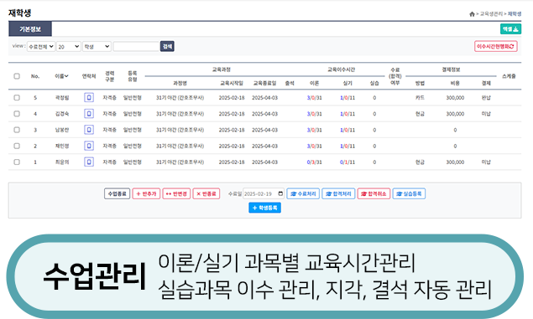Open contact icon for student No. 4
Image resolution: width=533 pixels, height=319 pixels.
89,114
